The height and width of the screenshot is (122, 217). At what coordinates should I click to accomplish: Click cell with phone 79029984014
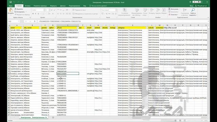tap(68, 35)
